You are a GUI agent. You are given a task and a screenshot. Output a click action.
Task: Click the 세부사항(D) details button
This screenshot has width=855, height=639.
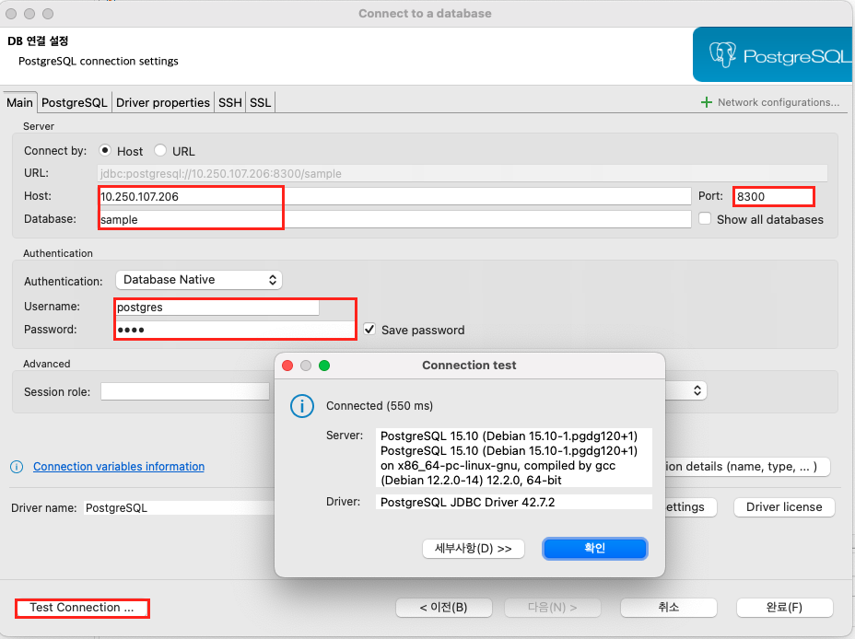474,549
